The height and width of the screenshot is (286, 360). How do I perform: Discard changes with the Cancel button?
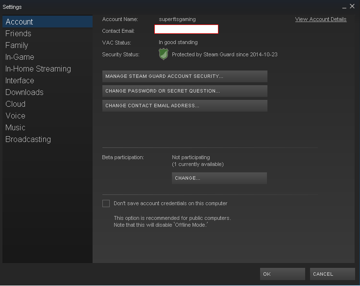pyautogui.click(x=333, y=274)
